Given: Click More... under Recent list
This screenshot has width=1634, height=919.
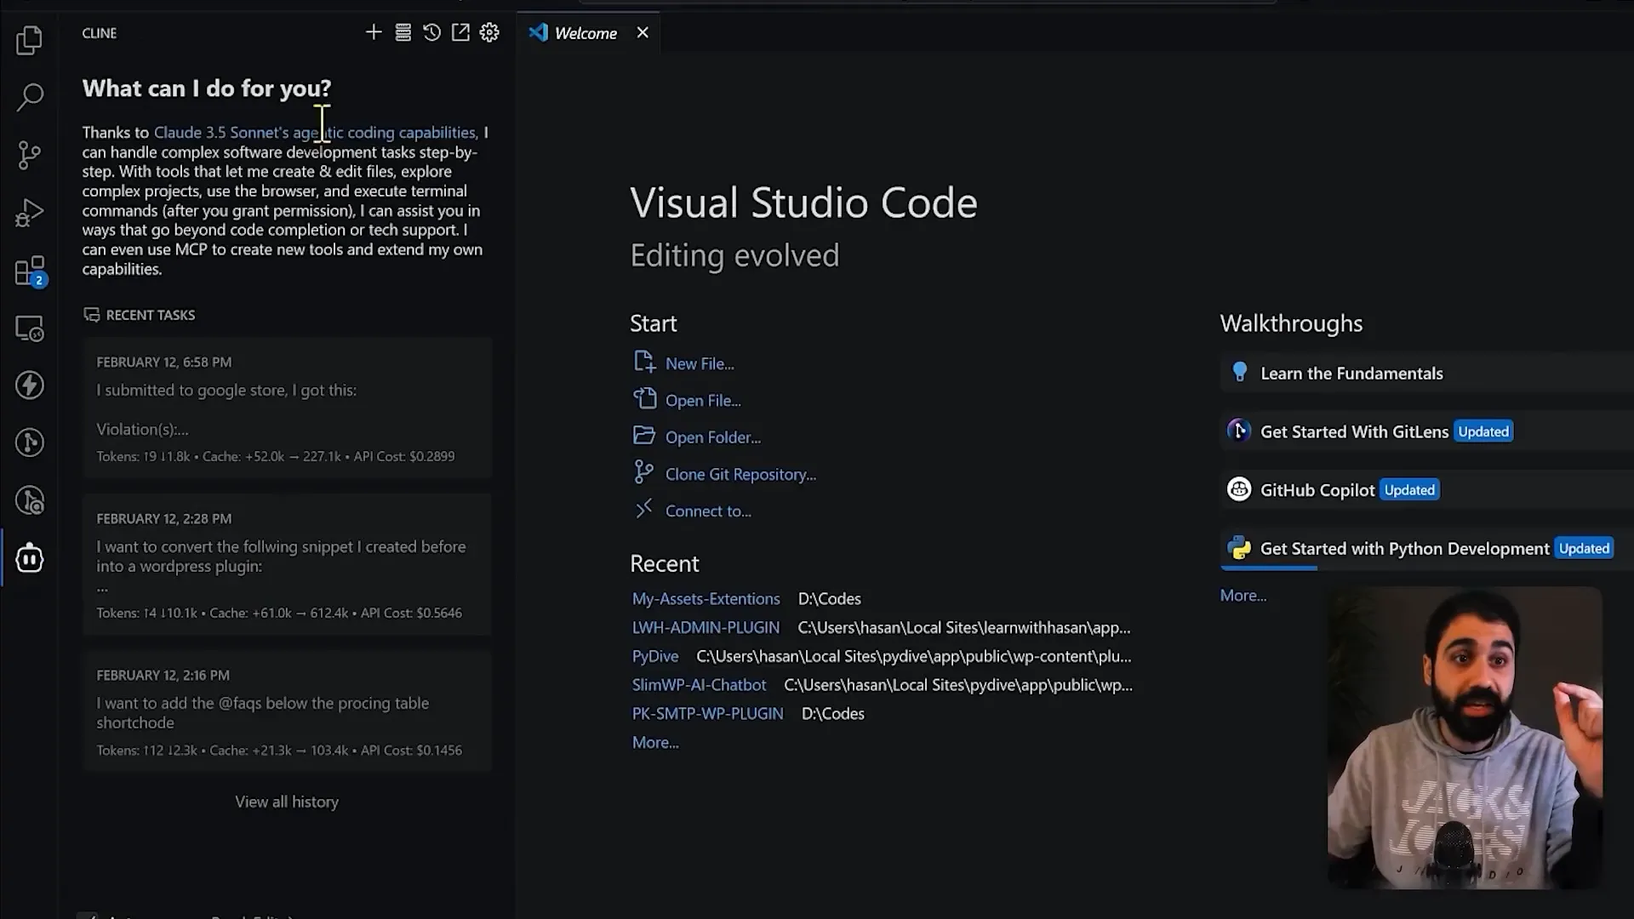Looking at the screenshot, I should coord(655,743).
